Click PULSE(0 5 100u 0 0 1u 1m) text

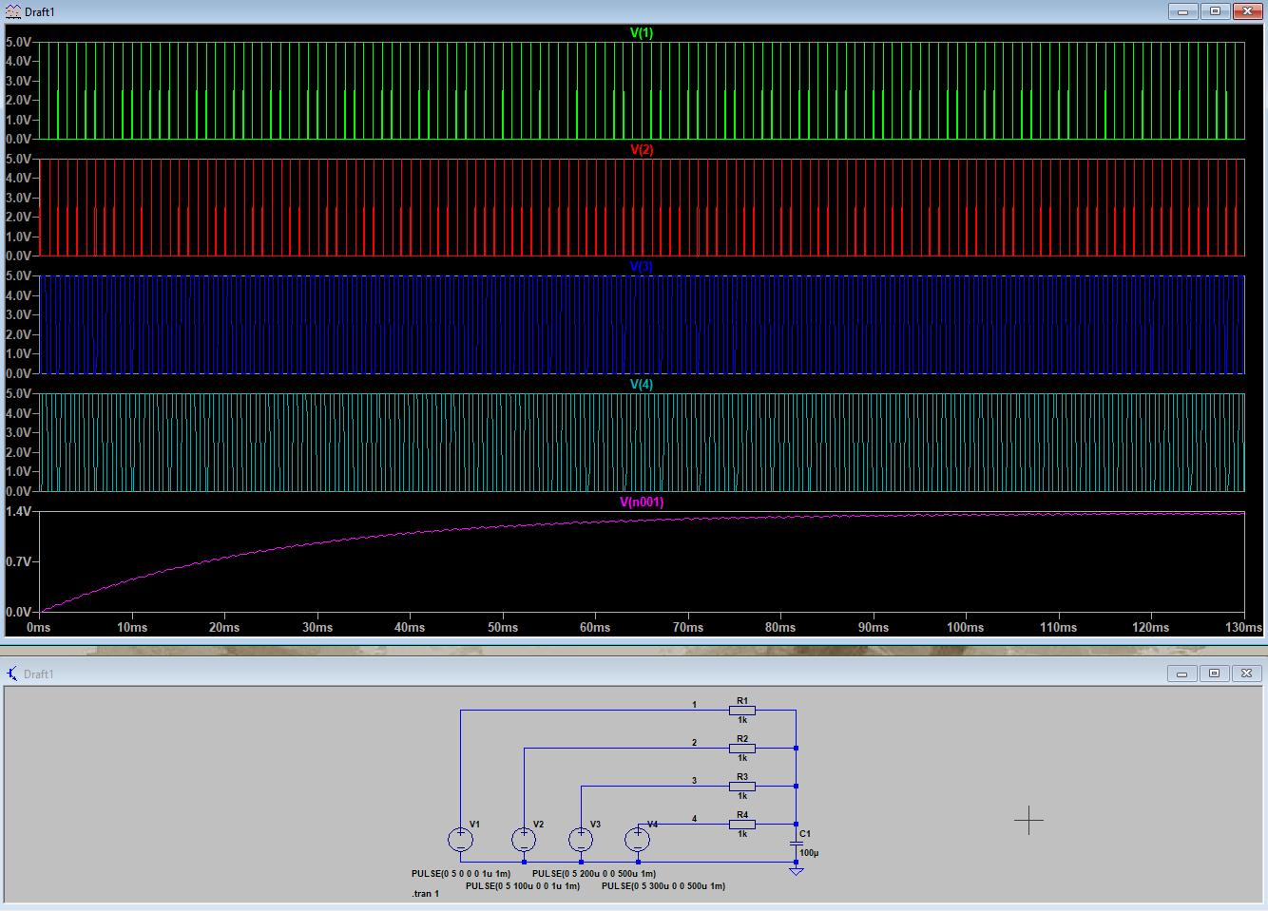[x=523, y=886]
